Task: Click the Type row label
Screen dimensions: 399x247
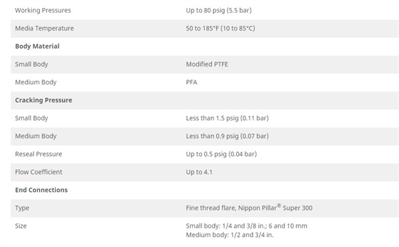Action: coord(22,208)
